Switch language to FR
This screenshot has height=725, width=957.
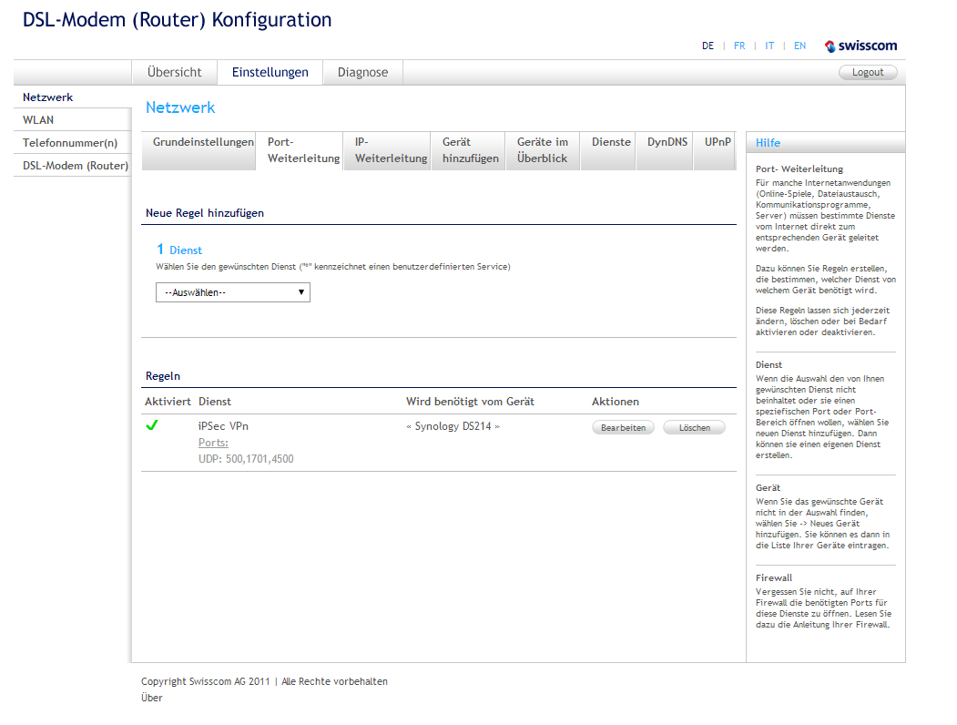coord(739,46)
